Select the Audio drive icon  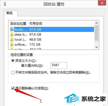[12, 29]
